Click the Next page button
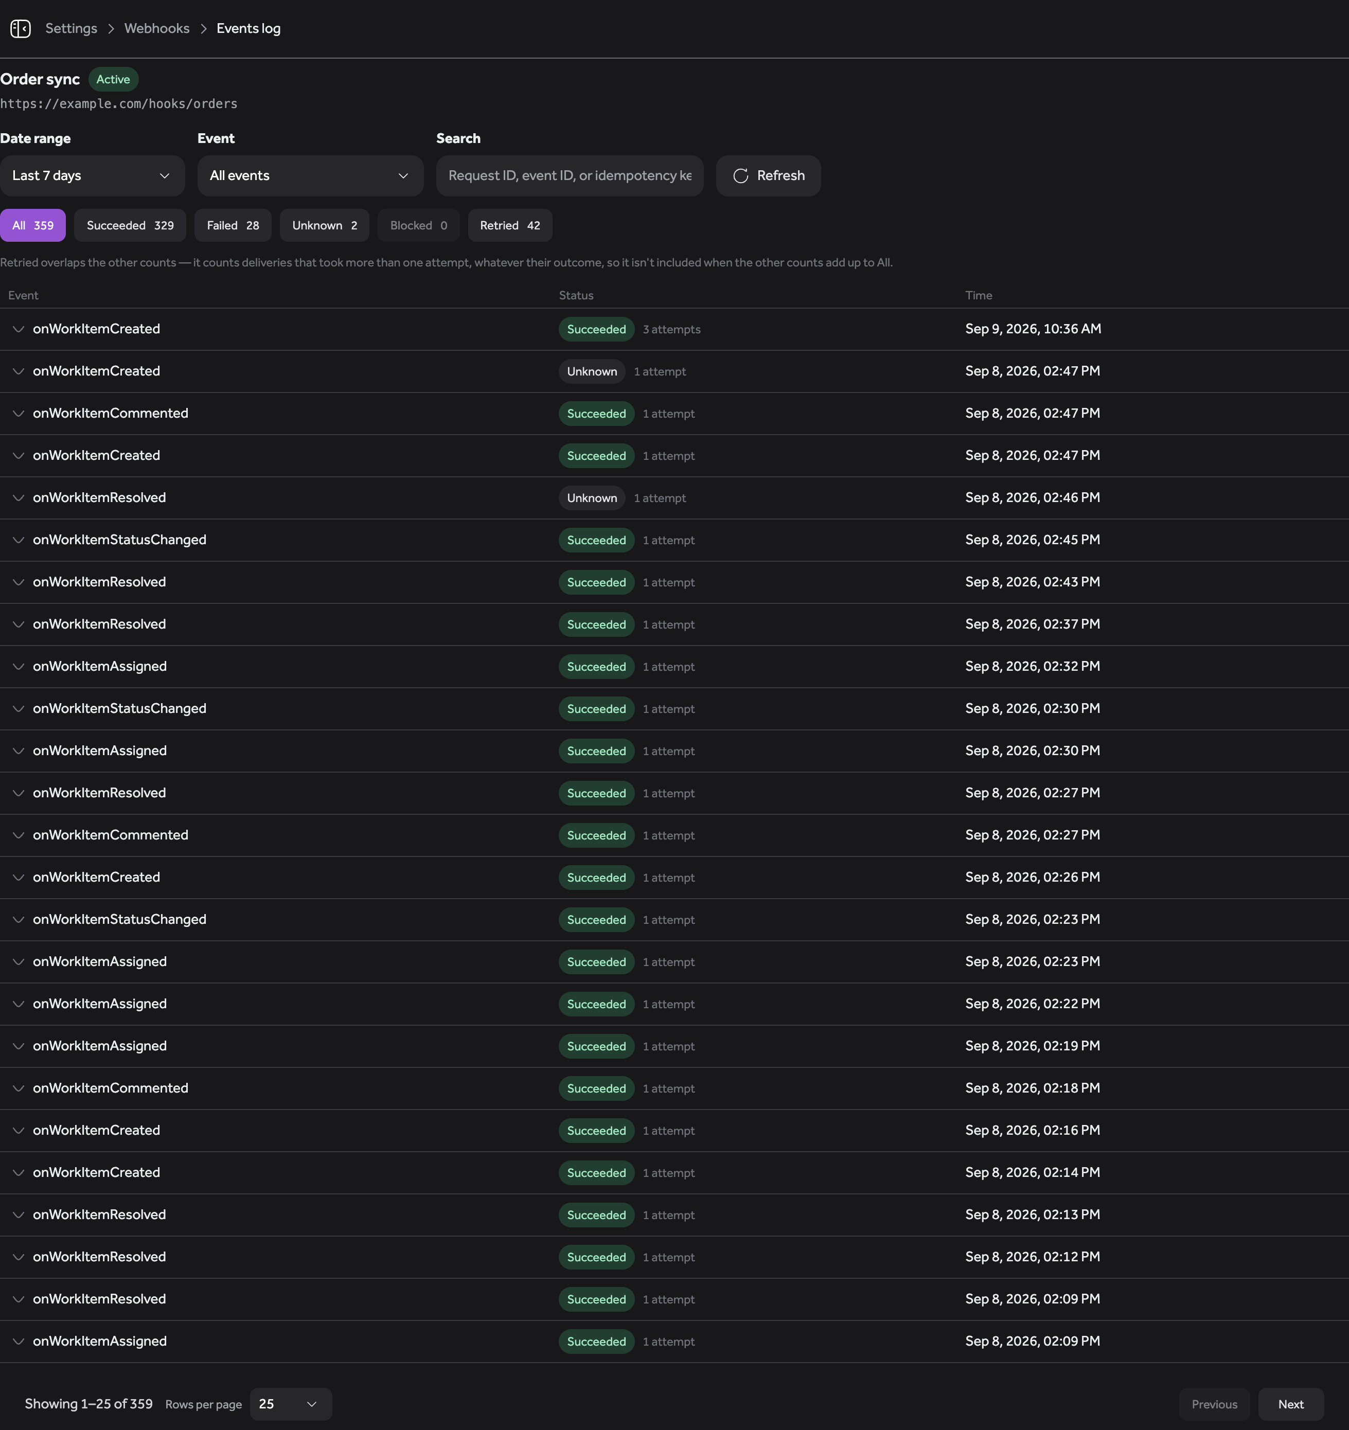This screenshot has height=1430, width=1349. point(1291,1404)
